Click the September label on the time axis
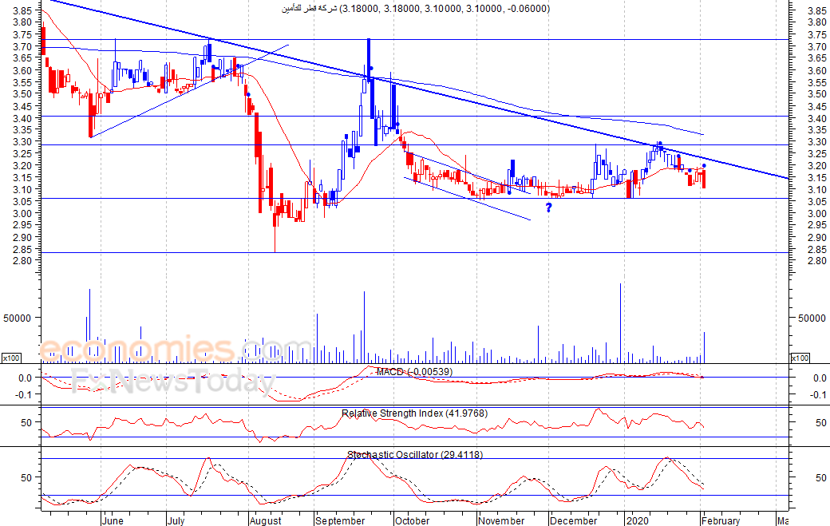Screen dimensions: 830x526 [340, 520]
